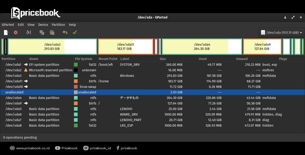The height and width of the screenshot is (155, 305).
Task: Click the Windows label cell
Action: tap(127, 76)
